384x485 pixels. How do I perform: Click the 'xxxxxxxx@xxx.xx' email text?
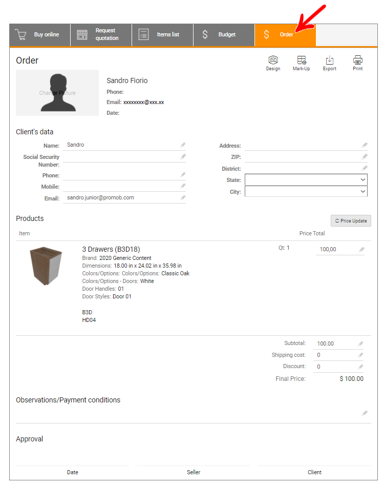[144, 103]
